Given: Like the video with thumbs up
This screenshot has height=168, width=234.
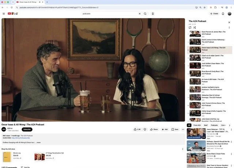Looking at the screenshot, I should tap(137, 130).
